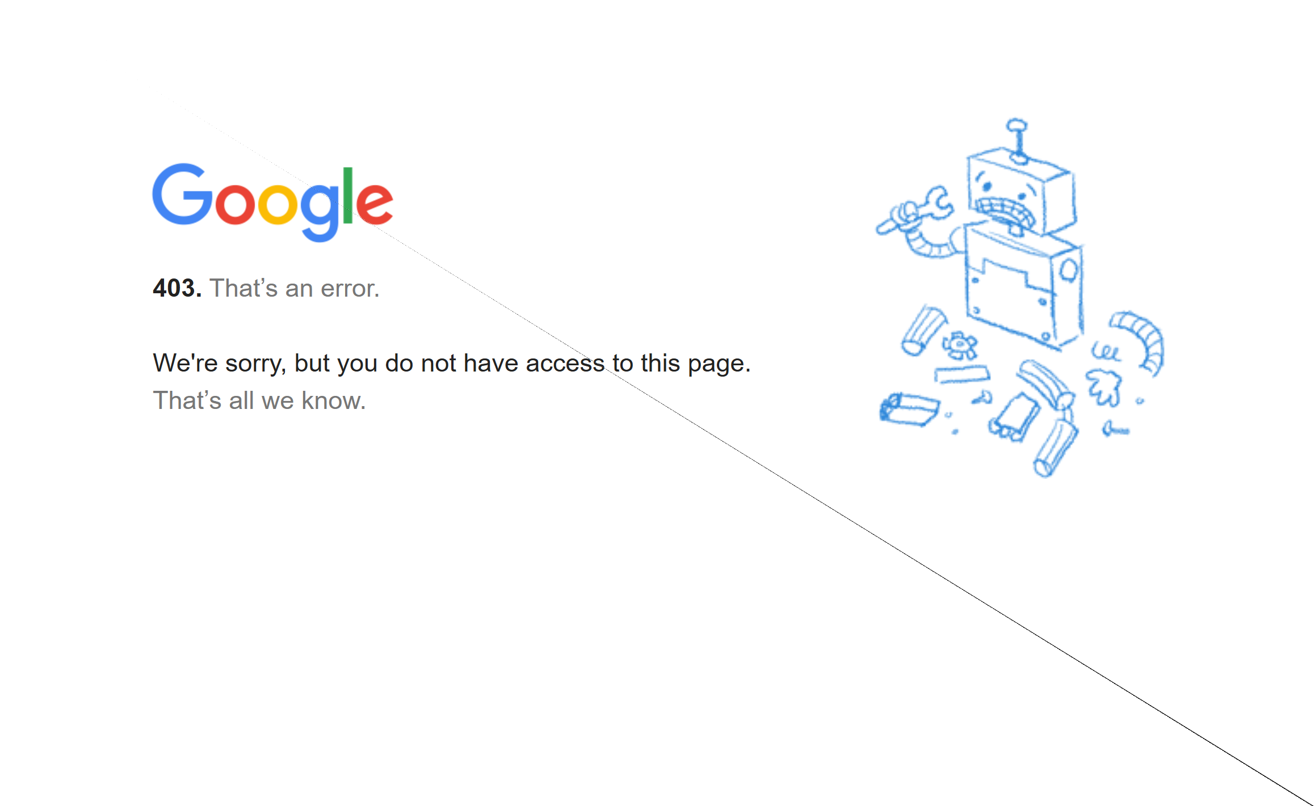
Task: Click the text "That's all we know."
Action: tap(259, 400)
